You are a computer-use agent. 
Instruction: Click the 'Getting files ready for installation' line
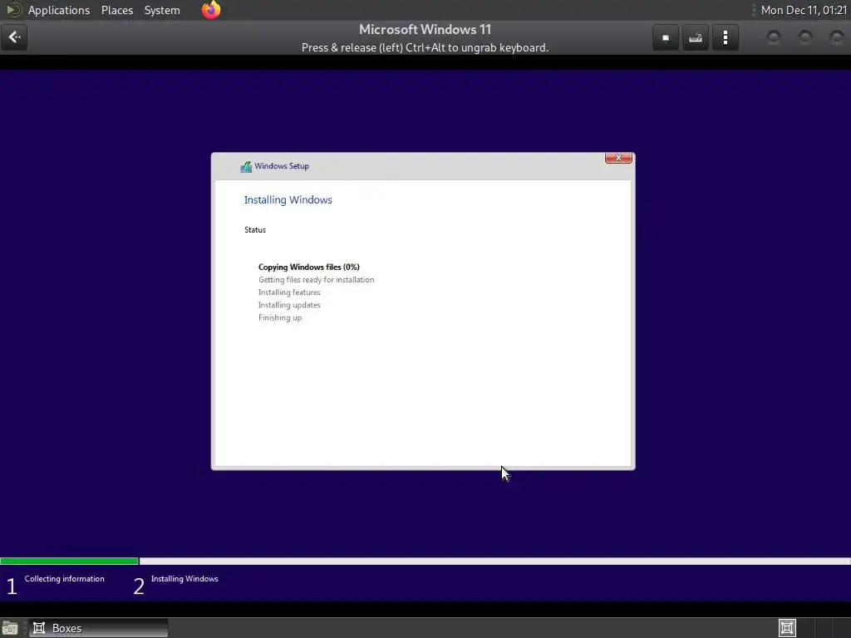click(316, 280)
